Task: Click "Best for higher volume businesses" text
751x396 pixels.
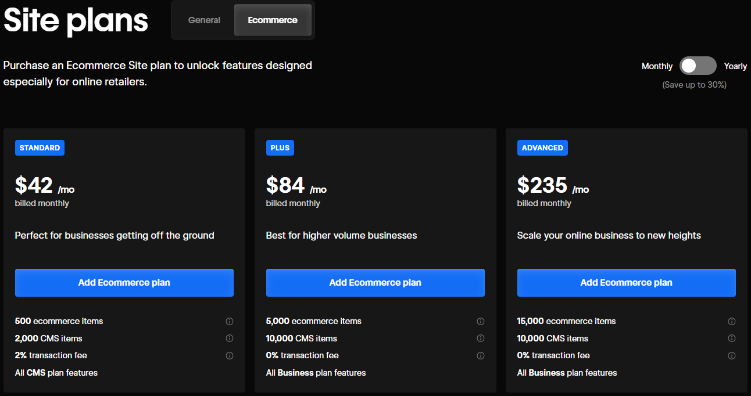Action: point(342,236)
